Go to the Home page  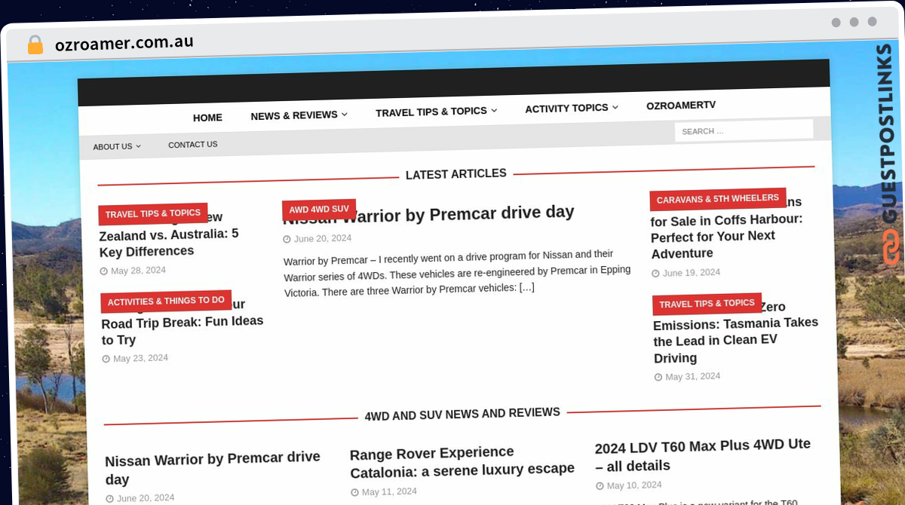207,118
